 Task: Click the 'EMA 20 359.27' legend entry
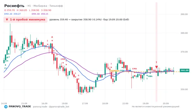(12, 14)
